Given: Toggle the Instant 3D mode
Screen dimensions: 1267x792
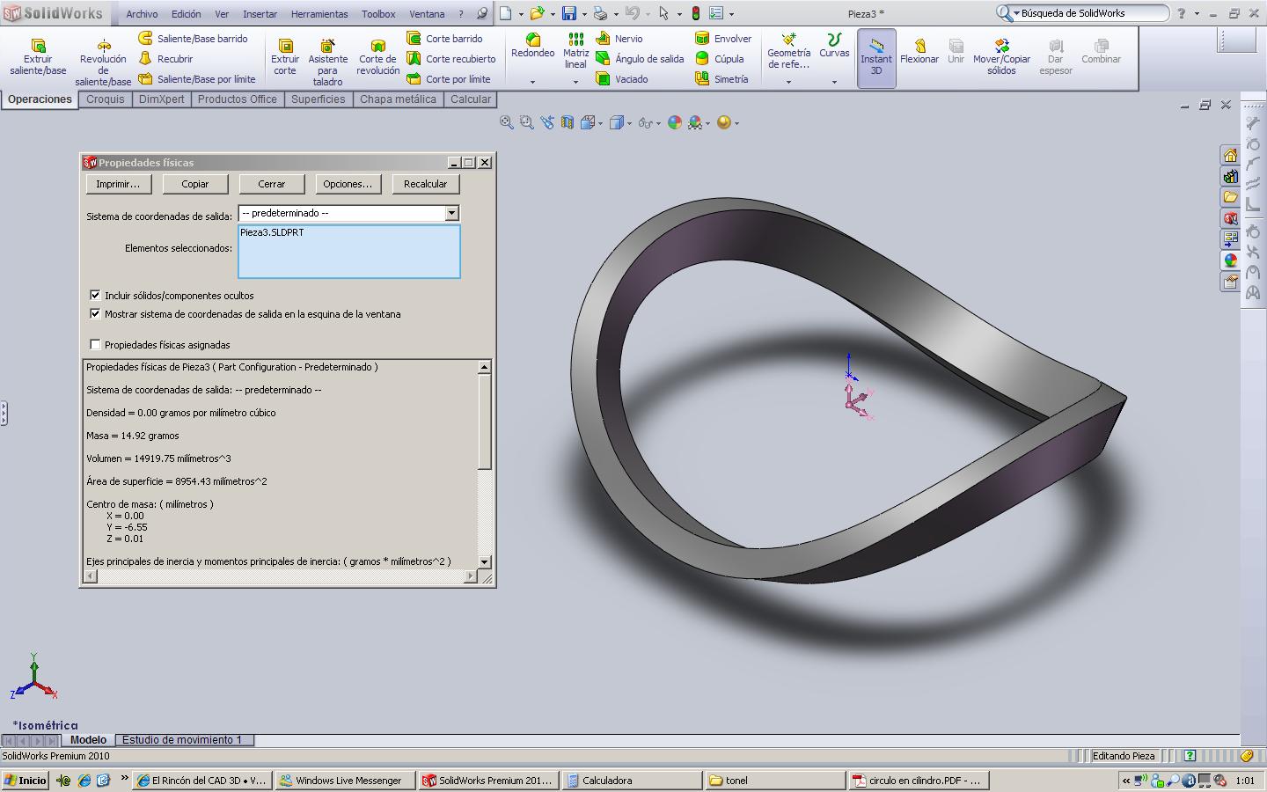Looking at the screenshot, I should 876,57.
